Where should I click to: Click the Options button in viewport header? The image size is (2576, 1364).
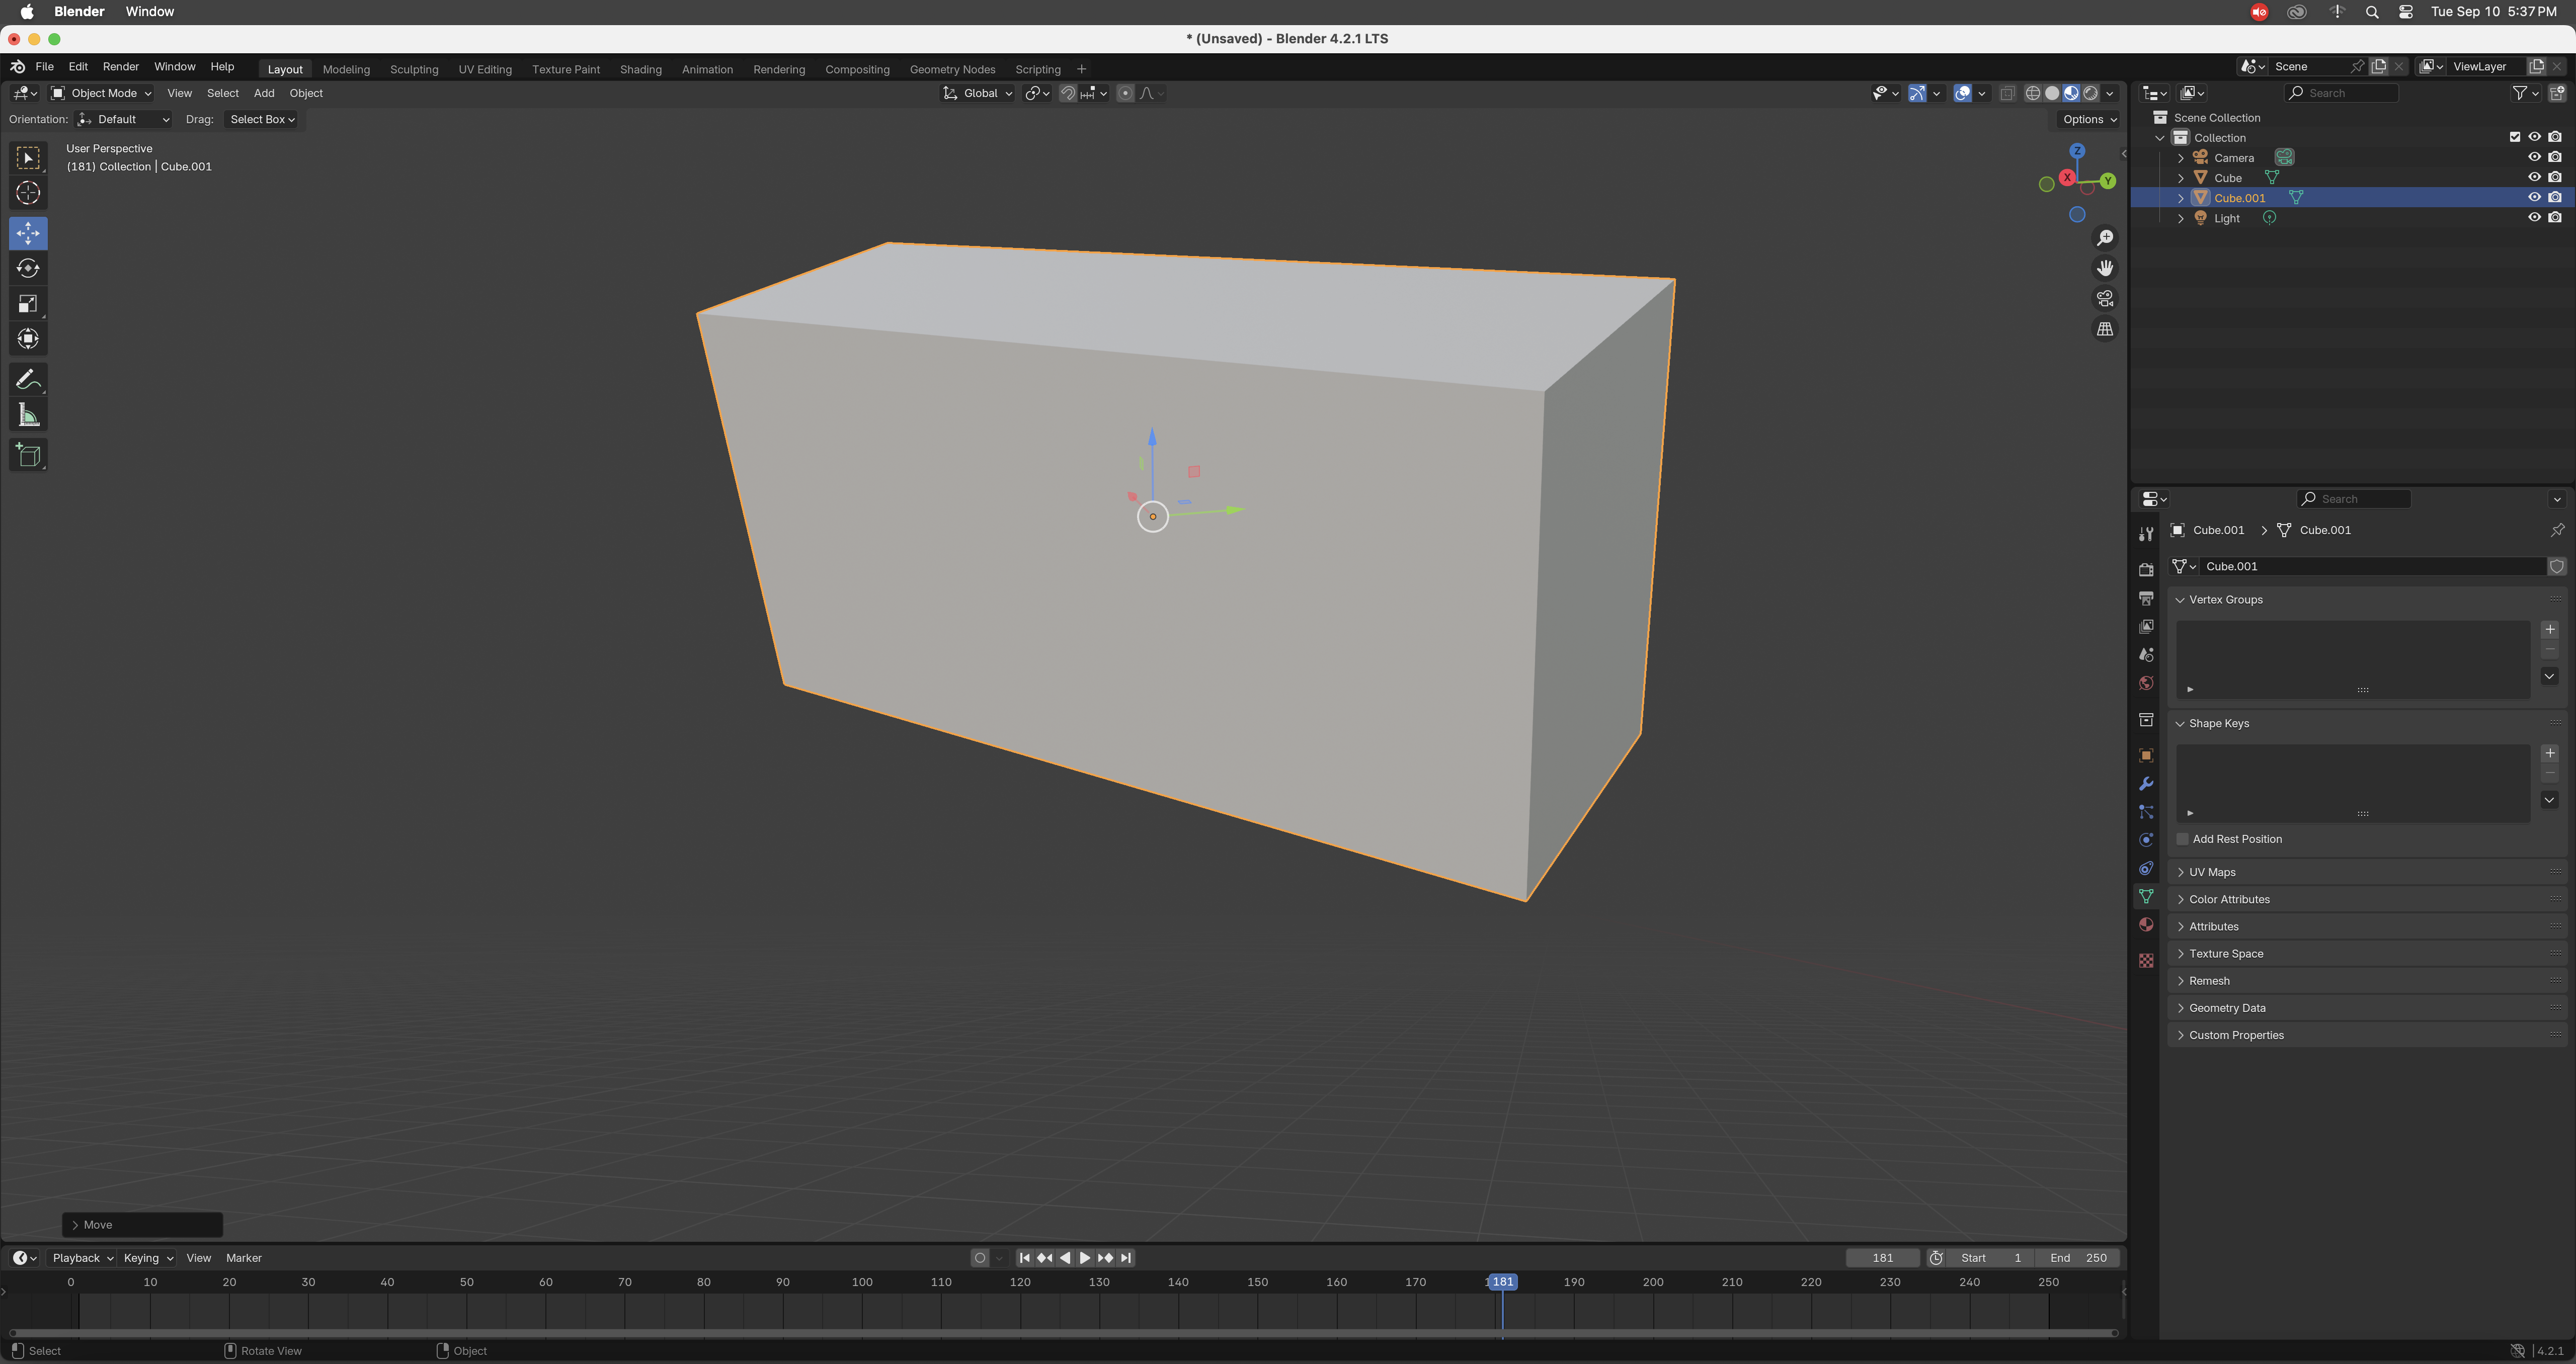[x=2090, y=119]
